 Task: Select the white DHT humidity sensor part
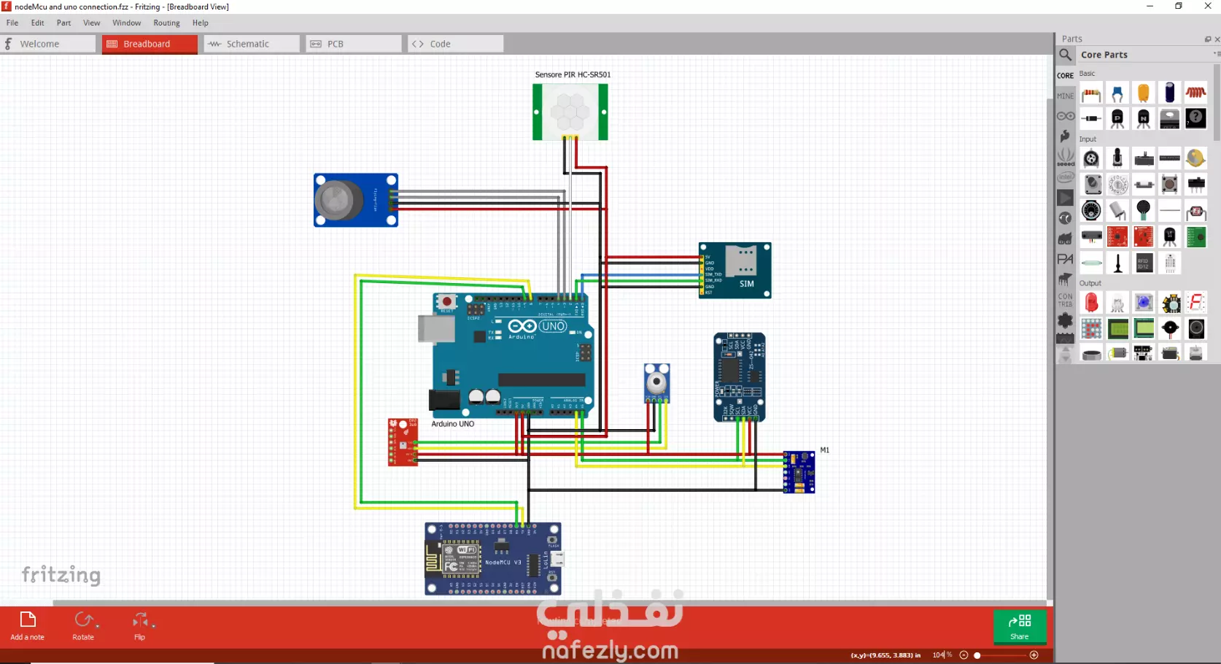point(1170,263)
